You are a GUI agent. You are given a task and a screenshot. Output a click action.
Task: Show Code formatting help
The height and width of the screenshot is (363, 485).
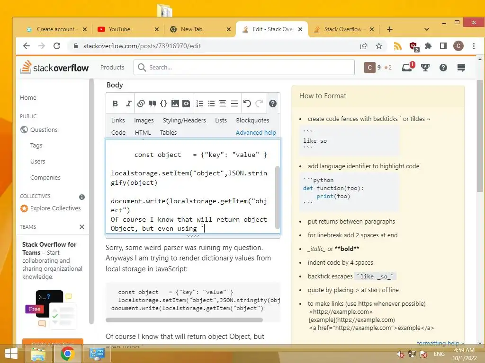(118, 133)
